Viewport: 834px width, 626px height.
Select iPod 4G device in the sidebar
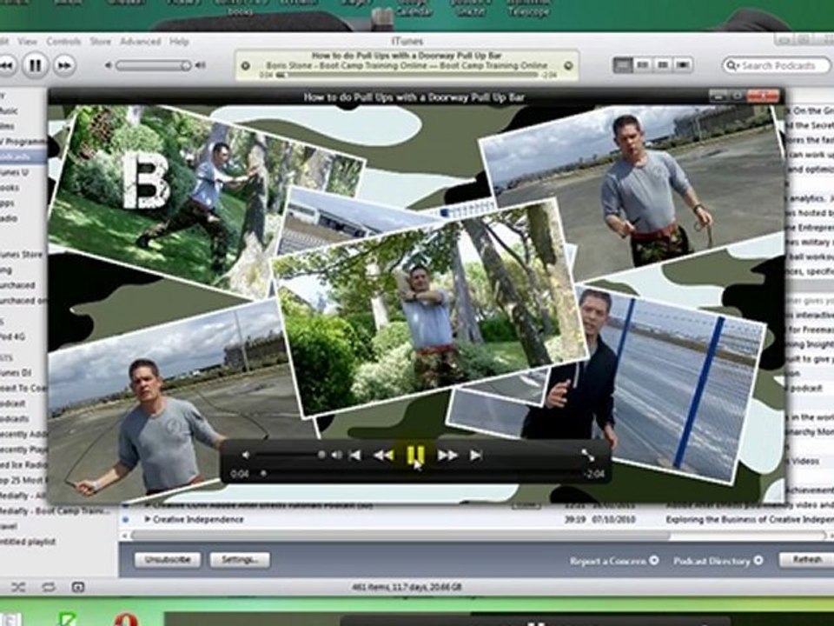point(13,336)
